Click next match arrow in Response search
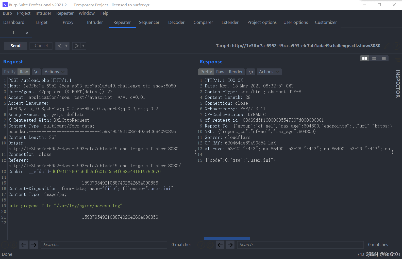Screen dimensions: 402x259 230,245
